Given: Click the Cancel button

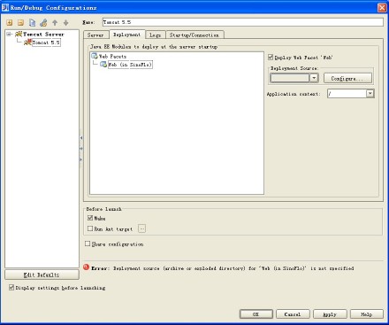Looking at the screenshot, I should (x=293, y=314).
